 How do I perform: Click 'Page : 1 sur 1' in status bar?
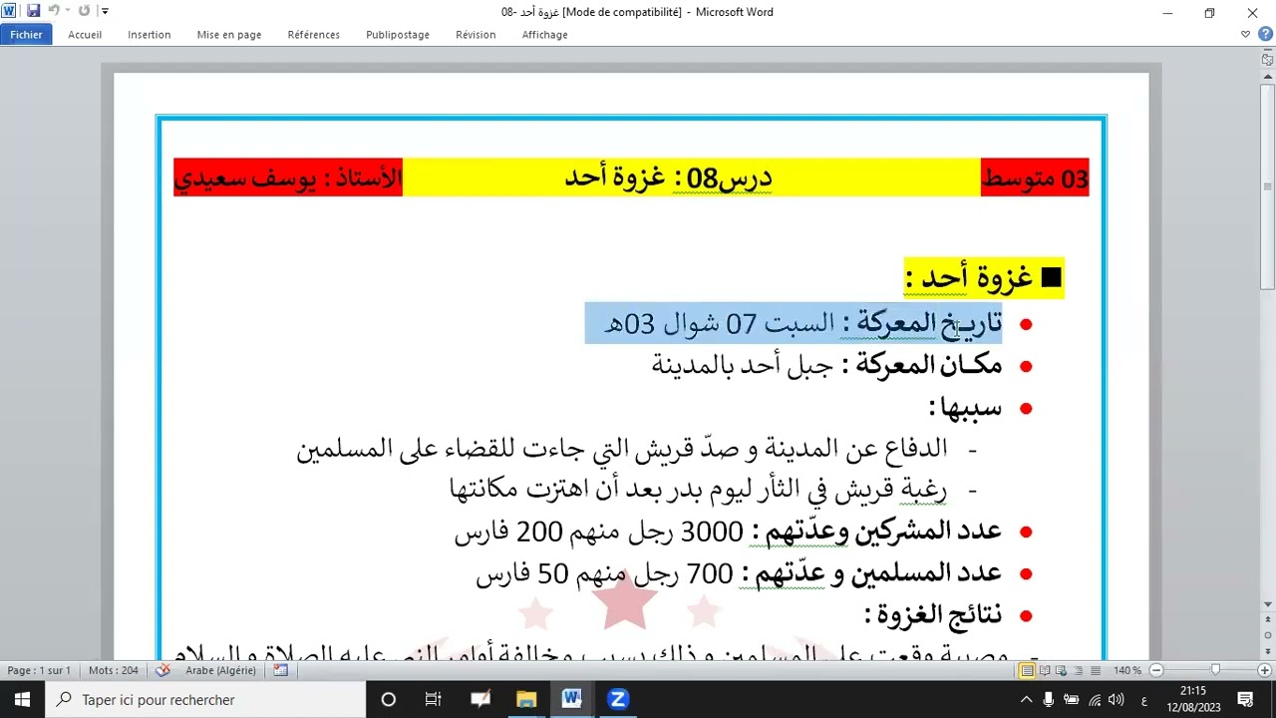[x=39, y=670]
